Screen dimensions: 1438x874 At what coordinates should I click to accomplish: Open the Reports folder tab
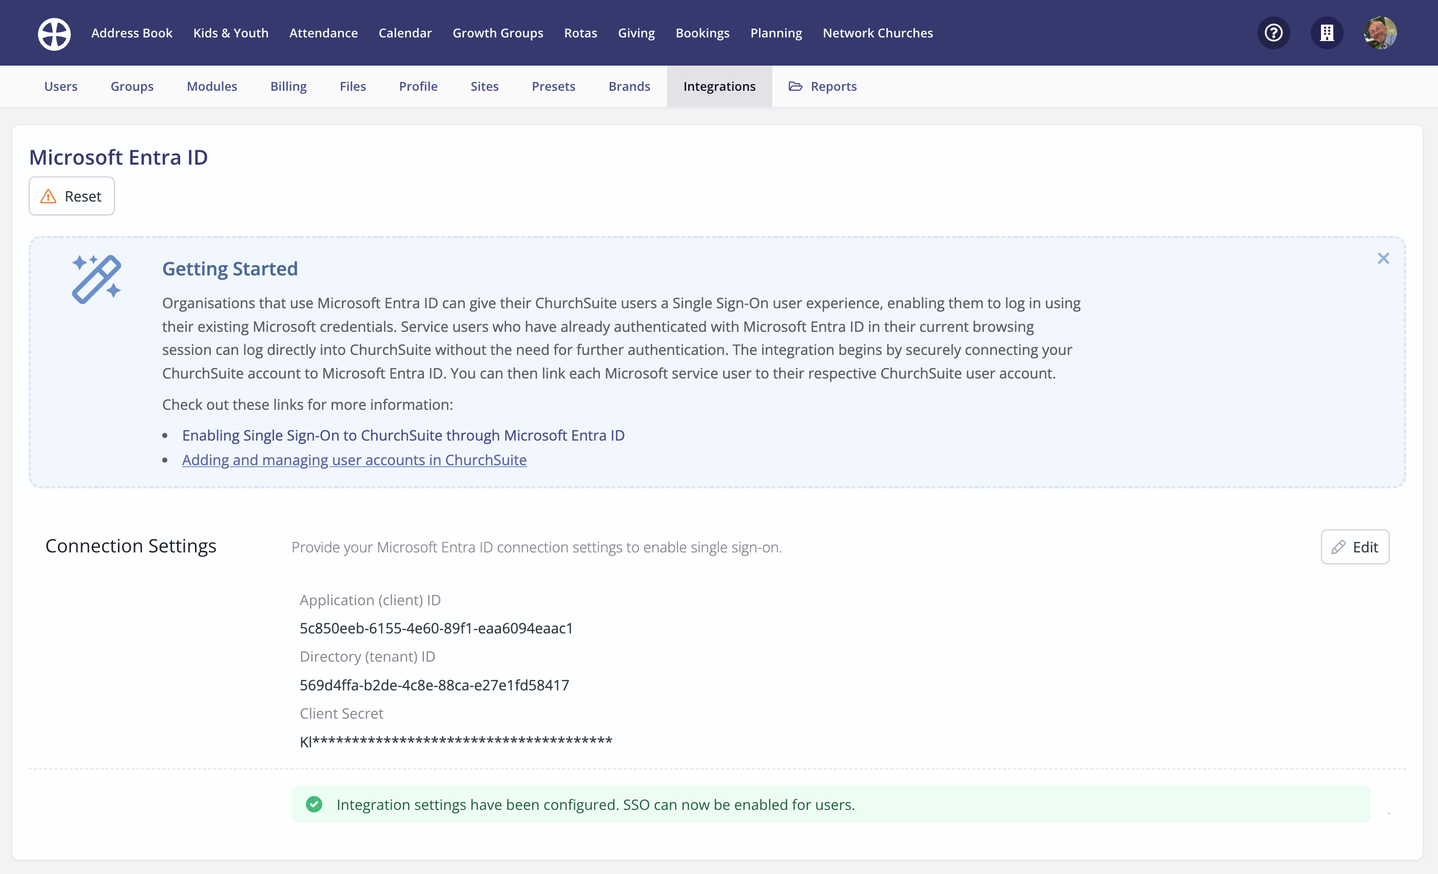tap(822, 86)
